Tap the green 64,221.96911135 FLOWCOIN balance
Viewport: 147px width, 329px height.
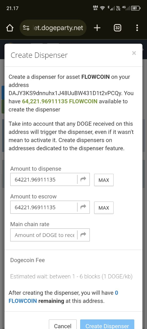(x=60, y=101)
